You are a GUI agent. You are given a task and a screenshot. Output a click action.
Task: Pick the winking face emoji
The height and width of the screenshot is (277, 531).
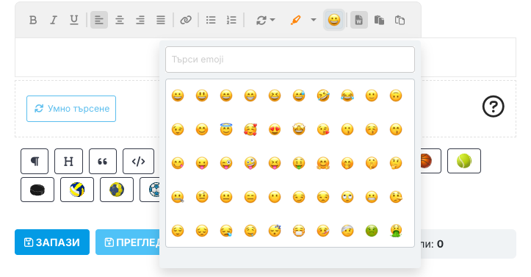178,129
